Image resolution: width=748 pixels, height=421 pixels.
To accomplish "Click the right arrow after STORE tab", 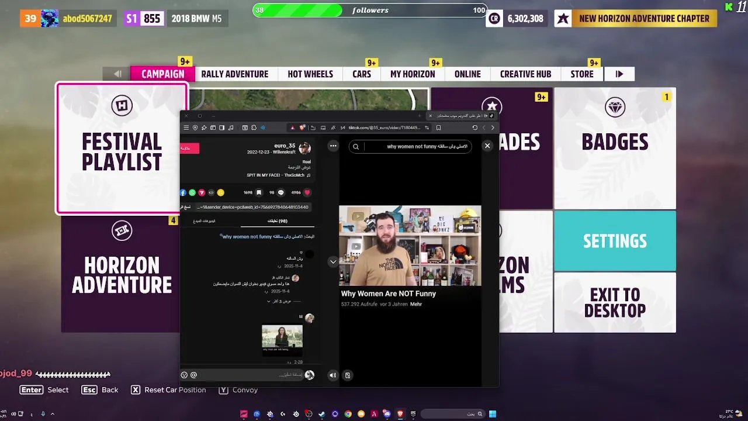I will pos(619,74).
